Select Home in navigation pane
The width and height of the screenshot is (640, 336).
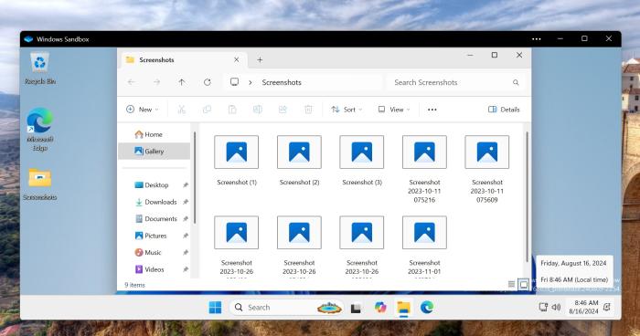click(x=154, y=134)
